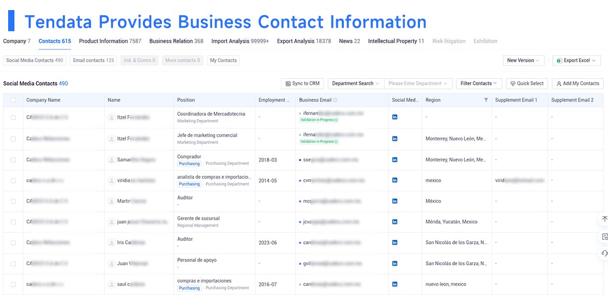
Task: Click the Quick Select button
Action: click(527, 83)
